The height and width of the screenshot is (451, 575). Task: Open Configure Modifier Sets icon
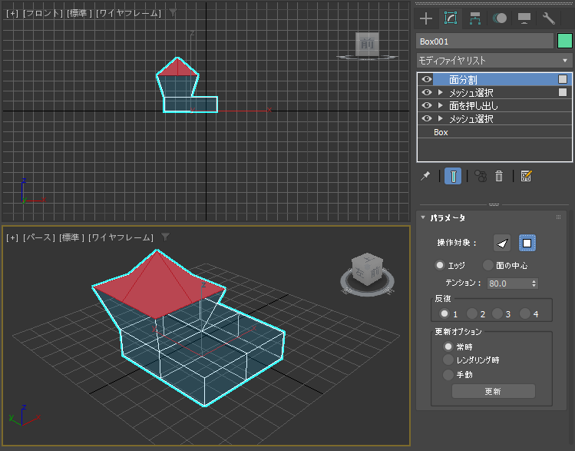click(x=526, y=177)
